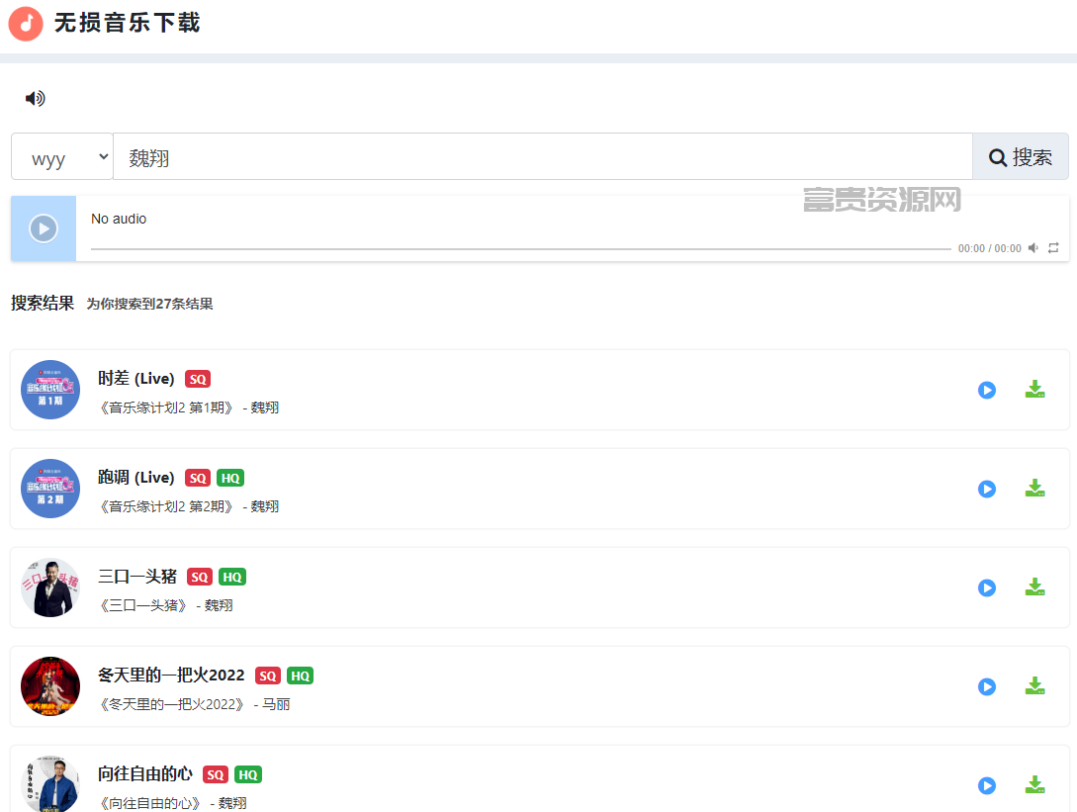The image size is (1077, 812).
Task: Download the song 三口一头猪
Action: 1035,587
